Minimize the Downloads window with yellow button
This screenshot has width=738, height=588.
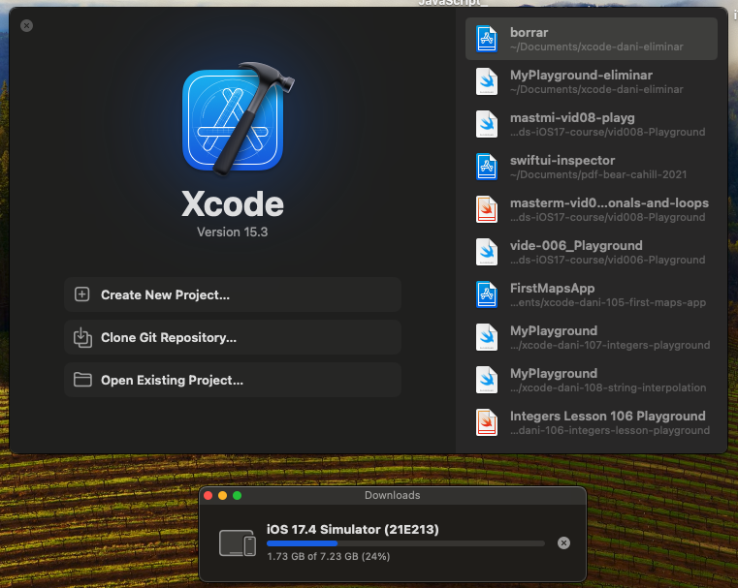223,495
